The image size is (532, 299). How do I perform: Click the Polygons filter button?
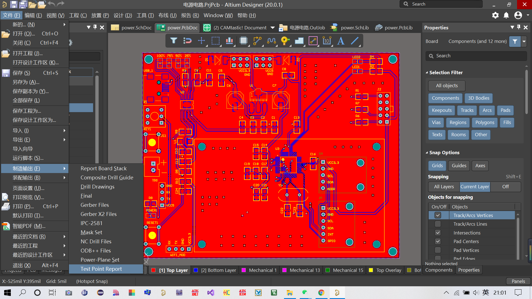click(485, 122)
